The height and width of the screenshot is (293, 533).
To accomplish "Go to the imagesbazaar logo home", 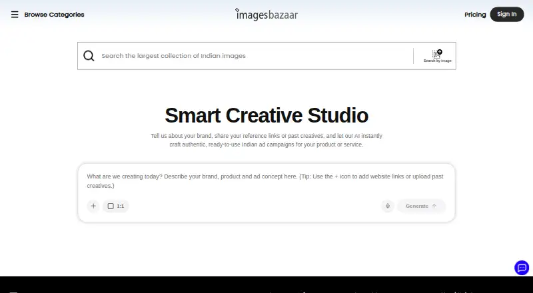I will pyautogui.click(x=266, y=14).
